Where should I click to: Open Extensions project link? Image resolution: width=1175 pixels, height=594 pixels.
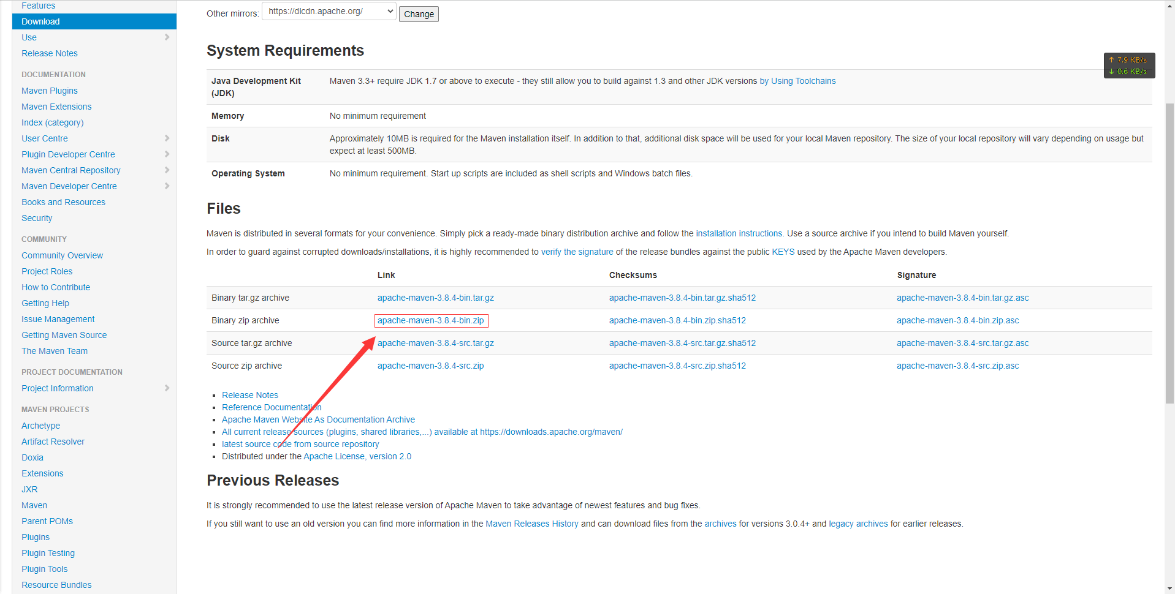[x=42, y=473]
